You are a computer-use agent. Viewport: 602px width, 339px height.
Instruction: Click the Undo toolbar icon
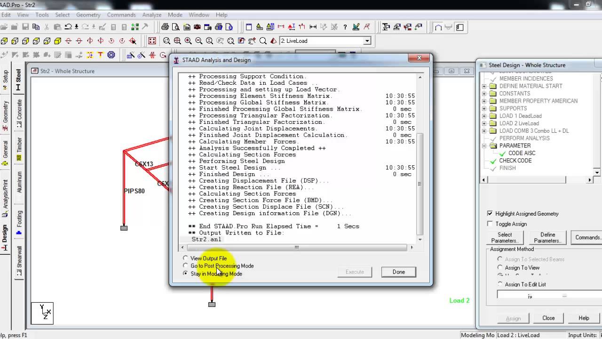[x=68, y=27]
